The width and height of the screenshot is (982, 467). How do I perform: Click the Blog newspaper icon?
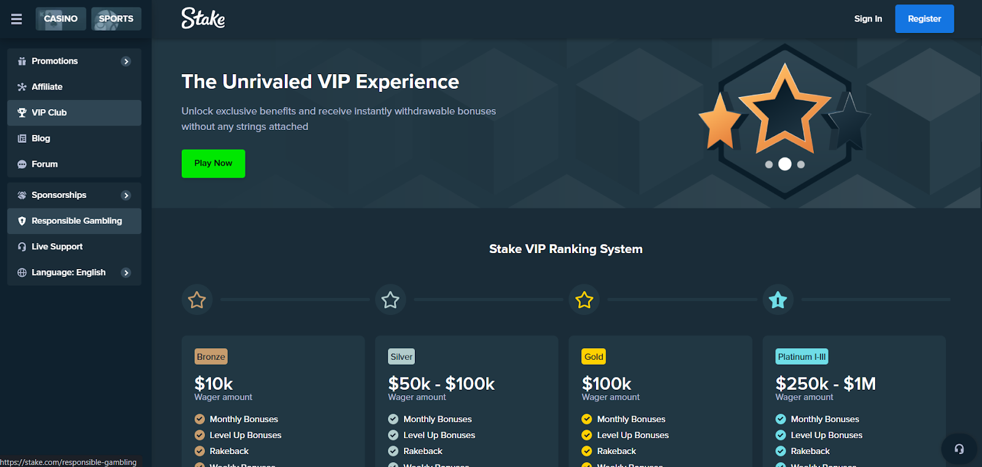pyautogui.click(x=22, y=139)
